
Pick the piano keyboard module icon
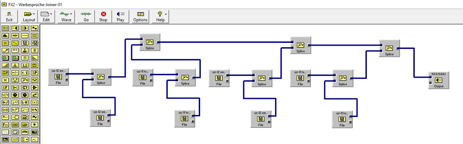[15, 50]
